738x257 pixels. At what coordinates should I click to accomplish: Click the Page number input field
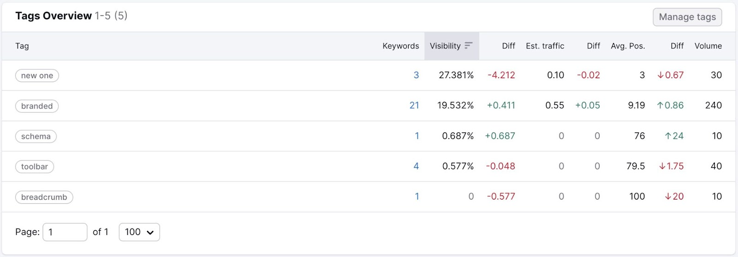coord(65,232)
